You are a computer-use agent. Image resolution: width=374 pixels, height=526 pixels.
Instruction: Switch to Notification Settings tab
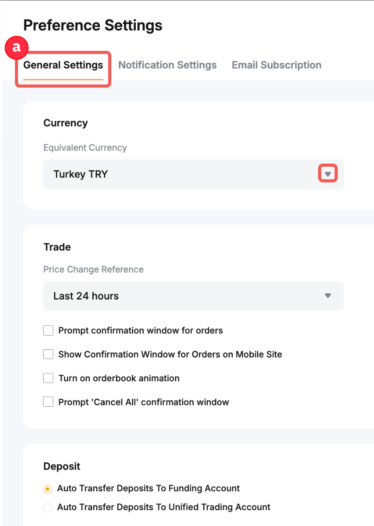(167, 66)
